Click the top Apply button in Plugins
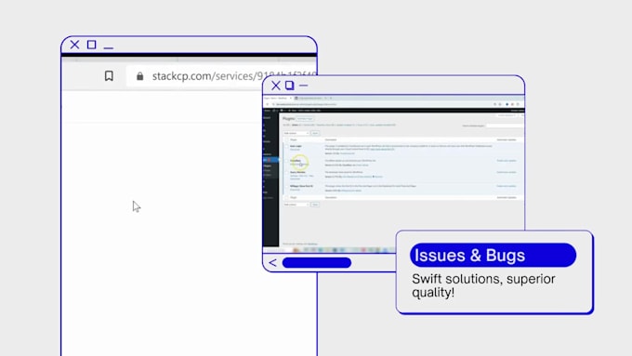This screenshot has width=632, height=356. (x=315, y=133)
